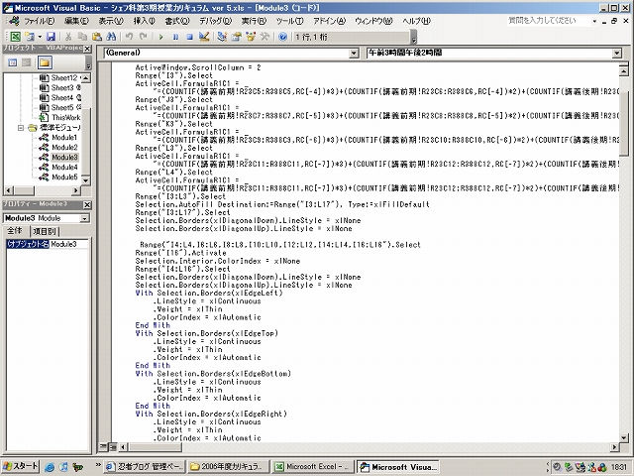
Task: Open the 挿入(I) menu
Action: coord(145,21)
